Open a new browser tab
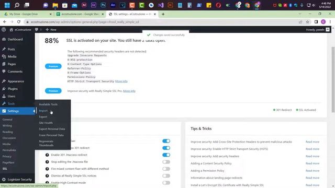Image resolution: width=335 pixels, height=188 pixels. tap(163, 14)
